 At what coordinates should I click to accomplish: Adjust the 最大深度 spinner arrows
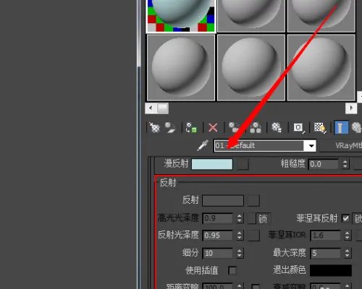347,253
